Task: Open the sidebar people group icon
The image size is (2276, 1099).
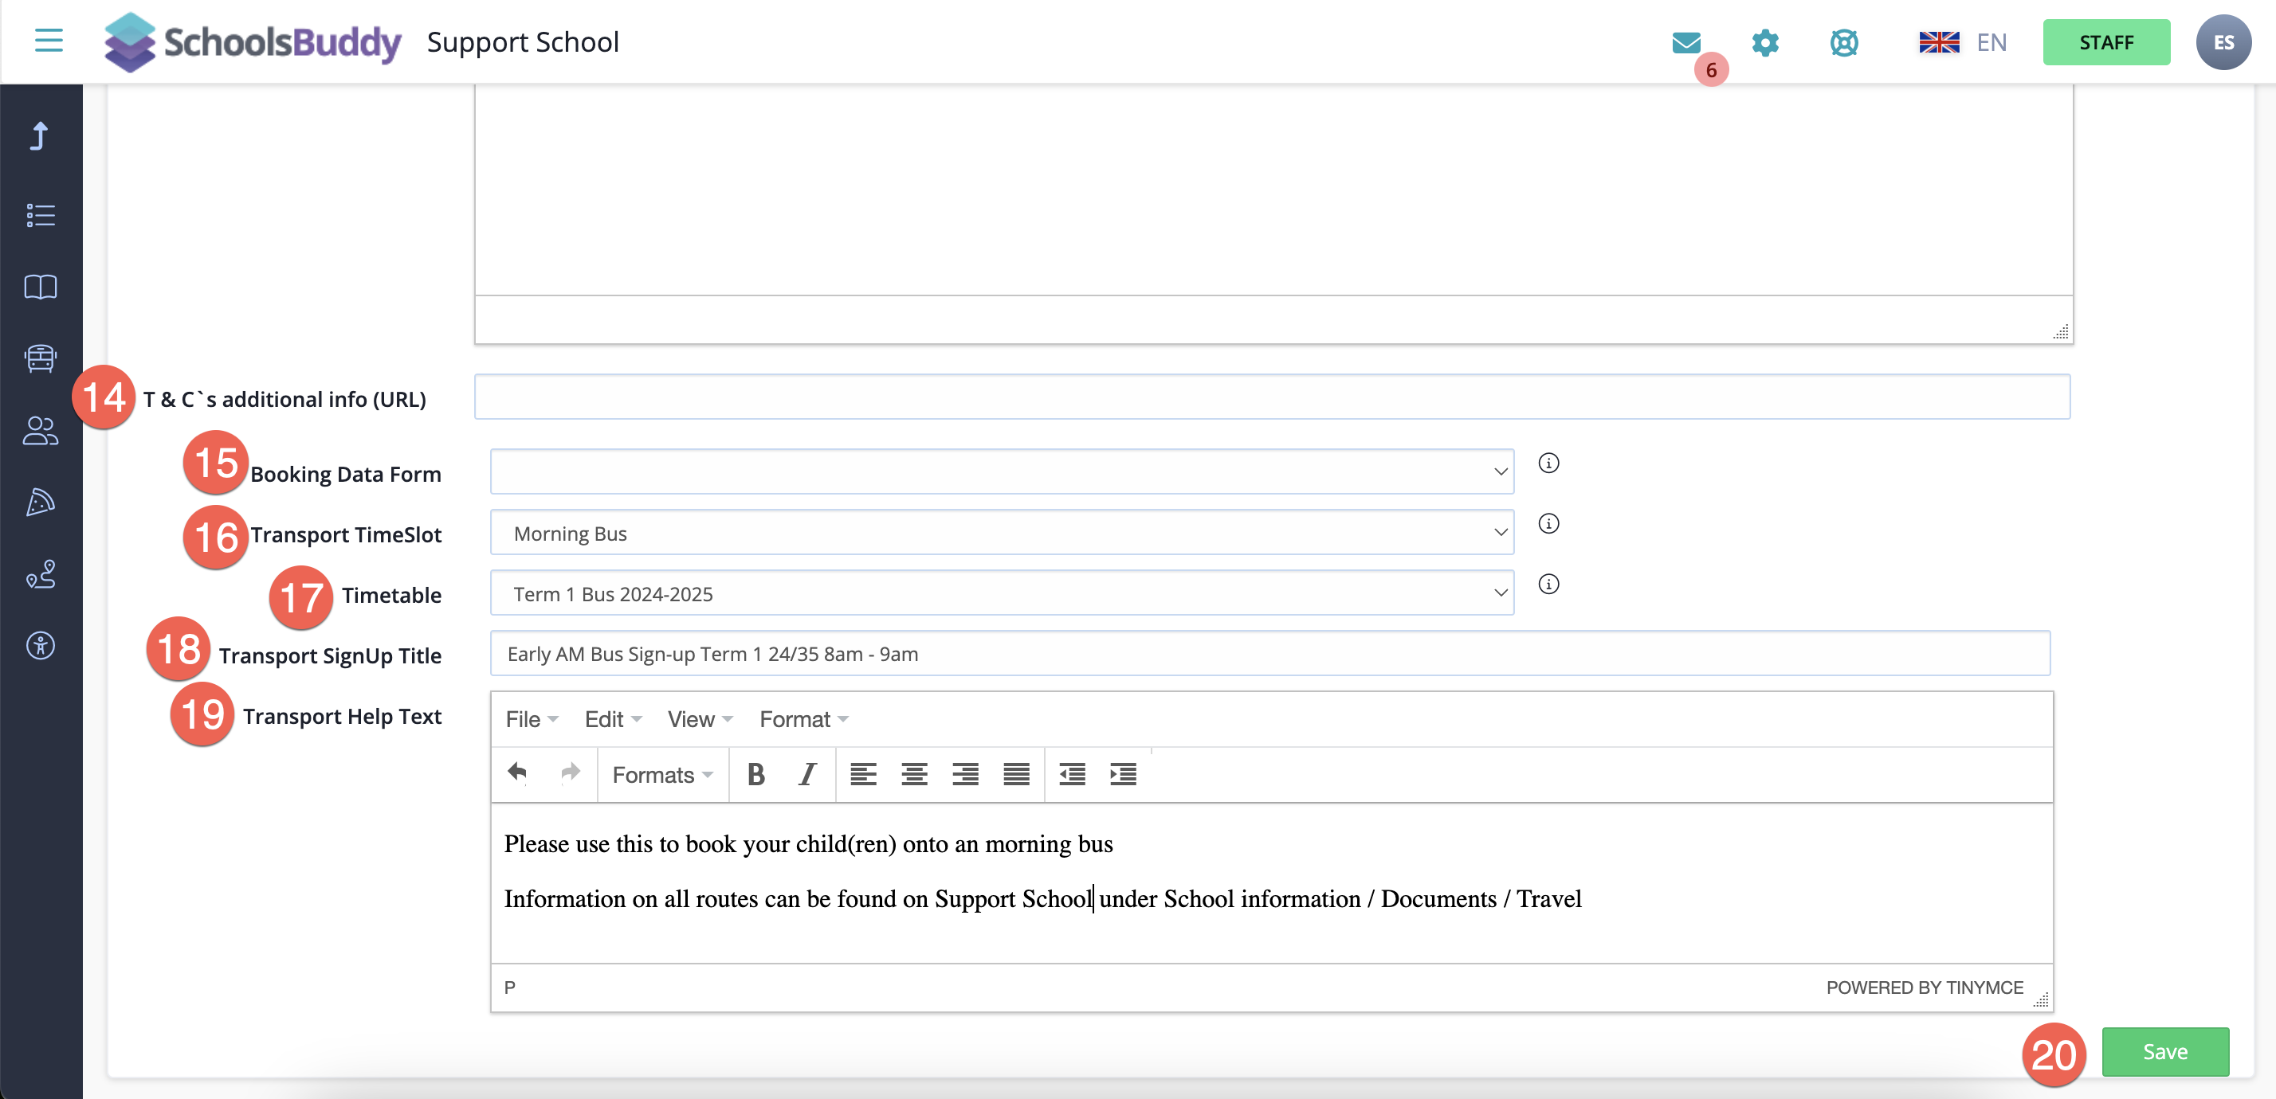Action: tap(40, 431)
